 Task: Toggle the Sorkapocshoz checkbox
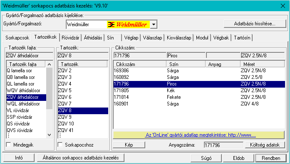(x=60, y=145)
